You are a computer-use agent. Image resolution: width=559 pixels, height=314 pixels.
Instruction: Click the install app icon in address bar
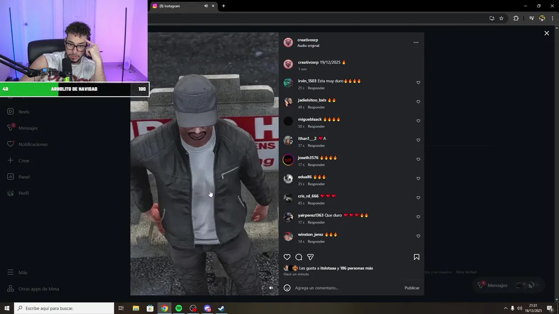click(x=492, y=18)
